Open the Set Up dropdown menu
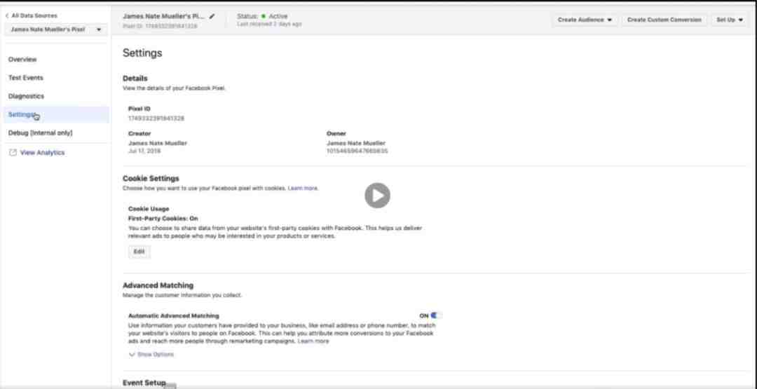Screen dimensions: 757x389 (x=729, y=20)
